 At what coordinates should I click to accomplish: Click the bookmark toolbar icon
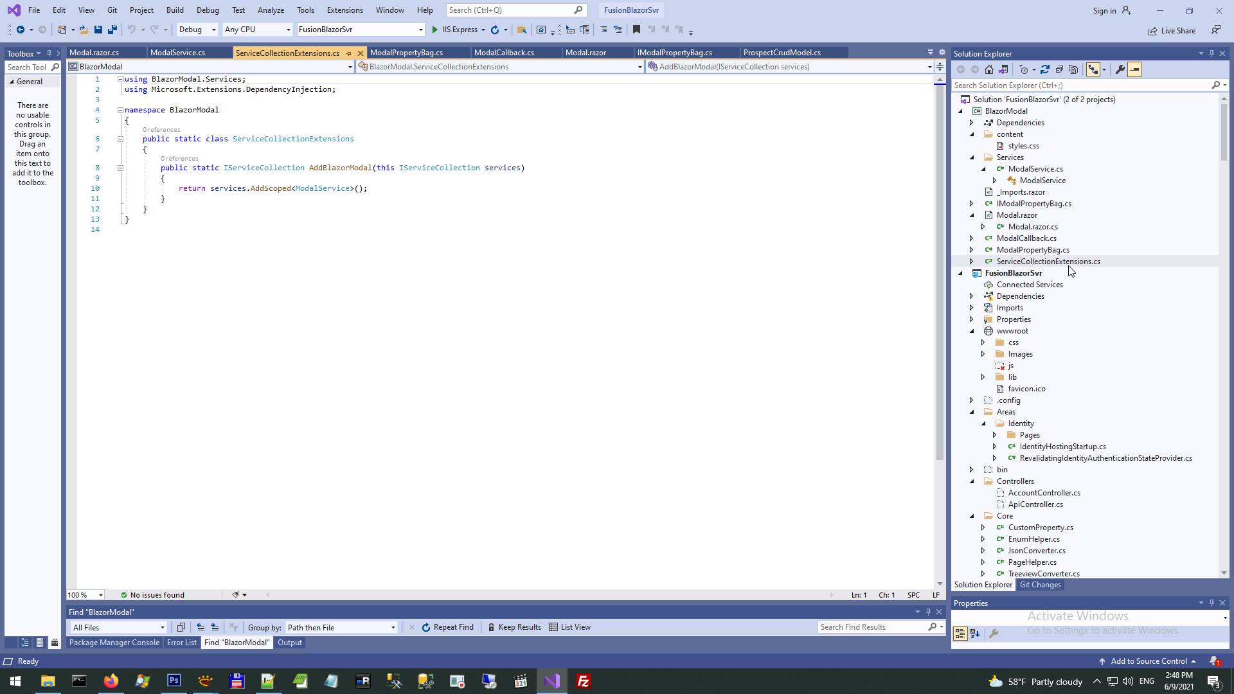click(636, 30)
